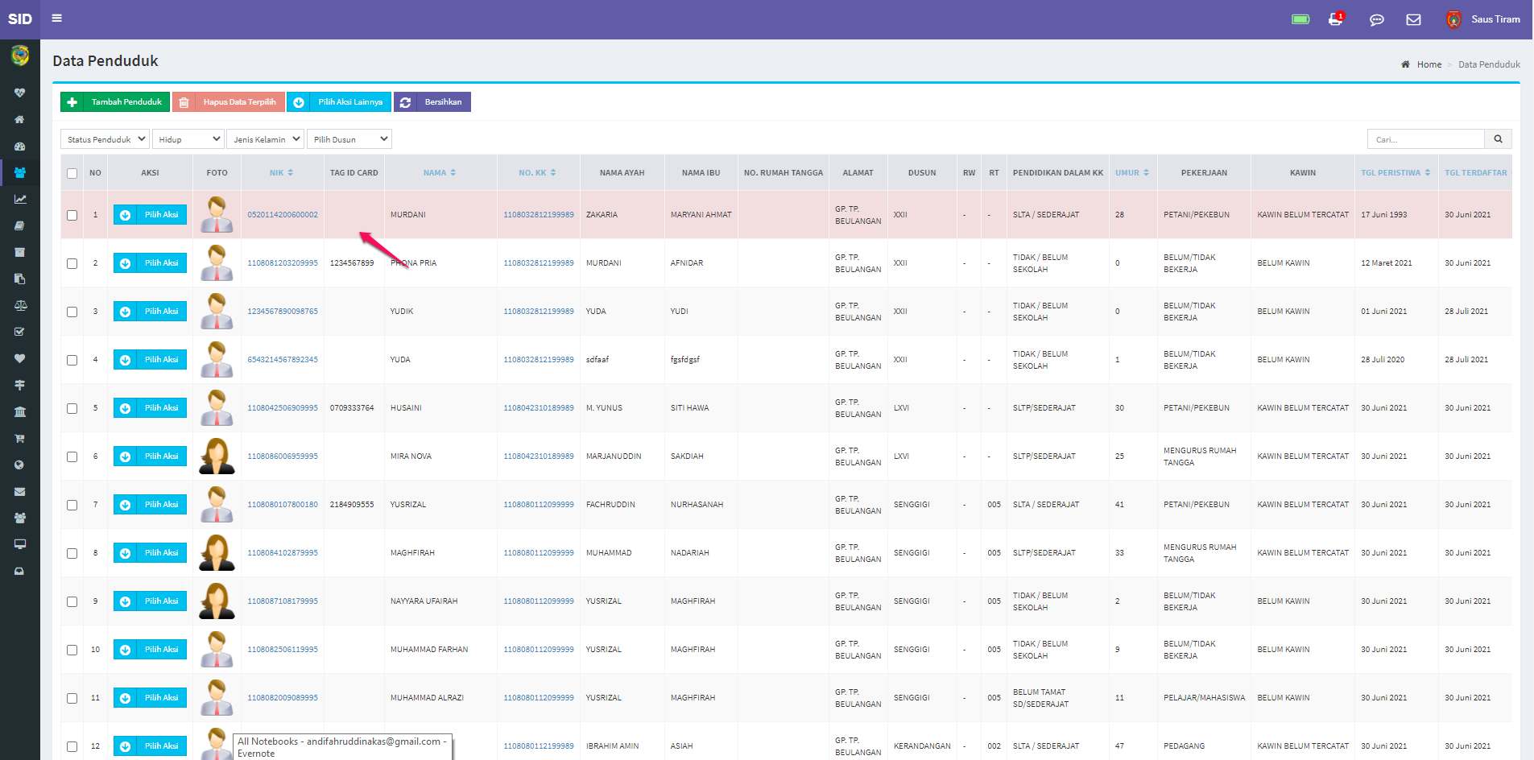1534x760 pixels.
Task: Open the Status Penduduk filter
Action: [105, 139]
